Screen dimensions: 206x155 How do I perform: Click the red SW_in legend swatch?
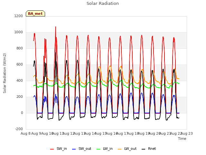[x=52, y=149]
